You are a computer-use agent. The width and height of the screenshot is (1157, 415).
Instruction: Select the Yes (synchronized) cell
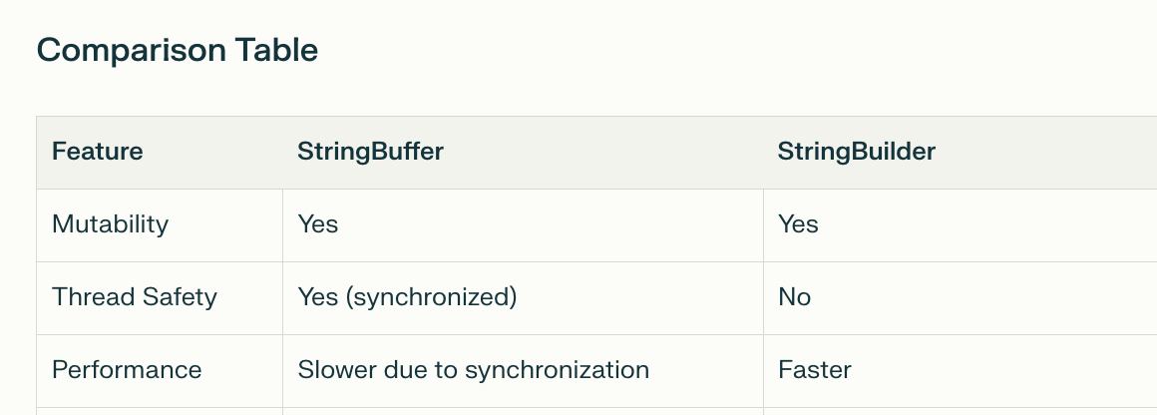pyautogui.click(x=407, y=297)
